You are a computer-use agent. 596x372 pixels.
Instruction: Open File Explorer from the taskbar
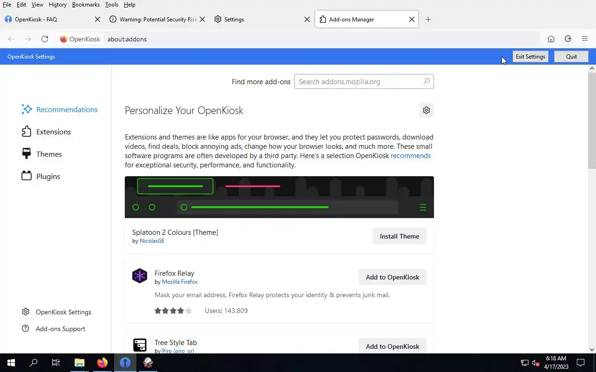click(80, 363)
